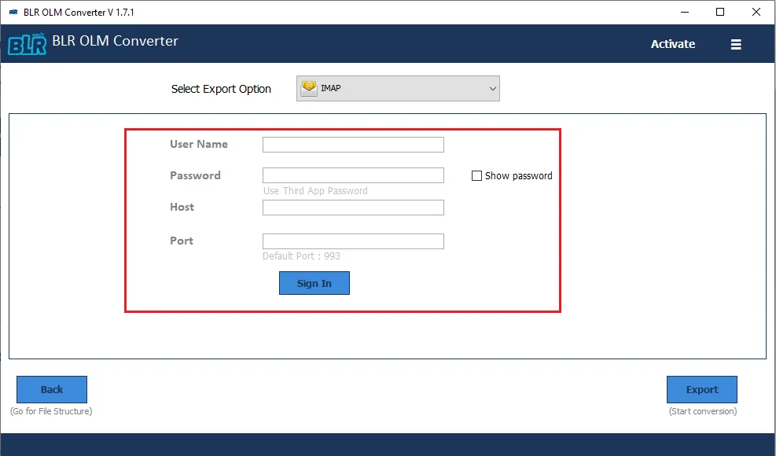Enable the Show password checkbox
The image size is (776, 456).
pyautogui.click(x=476, y=175)
